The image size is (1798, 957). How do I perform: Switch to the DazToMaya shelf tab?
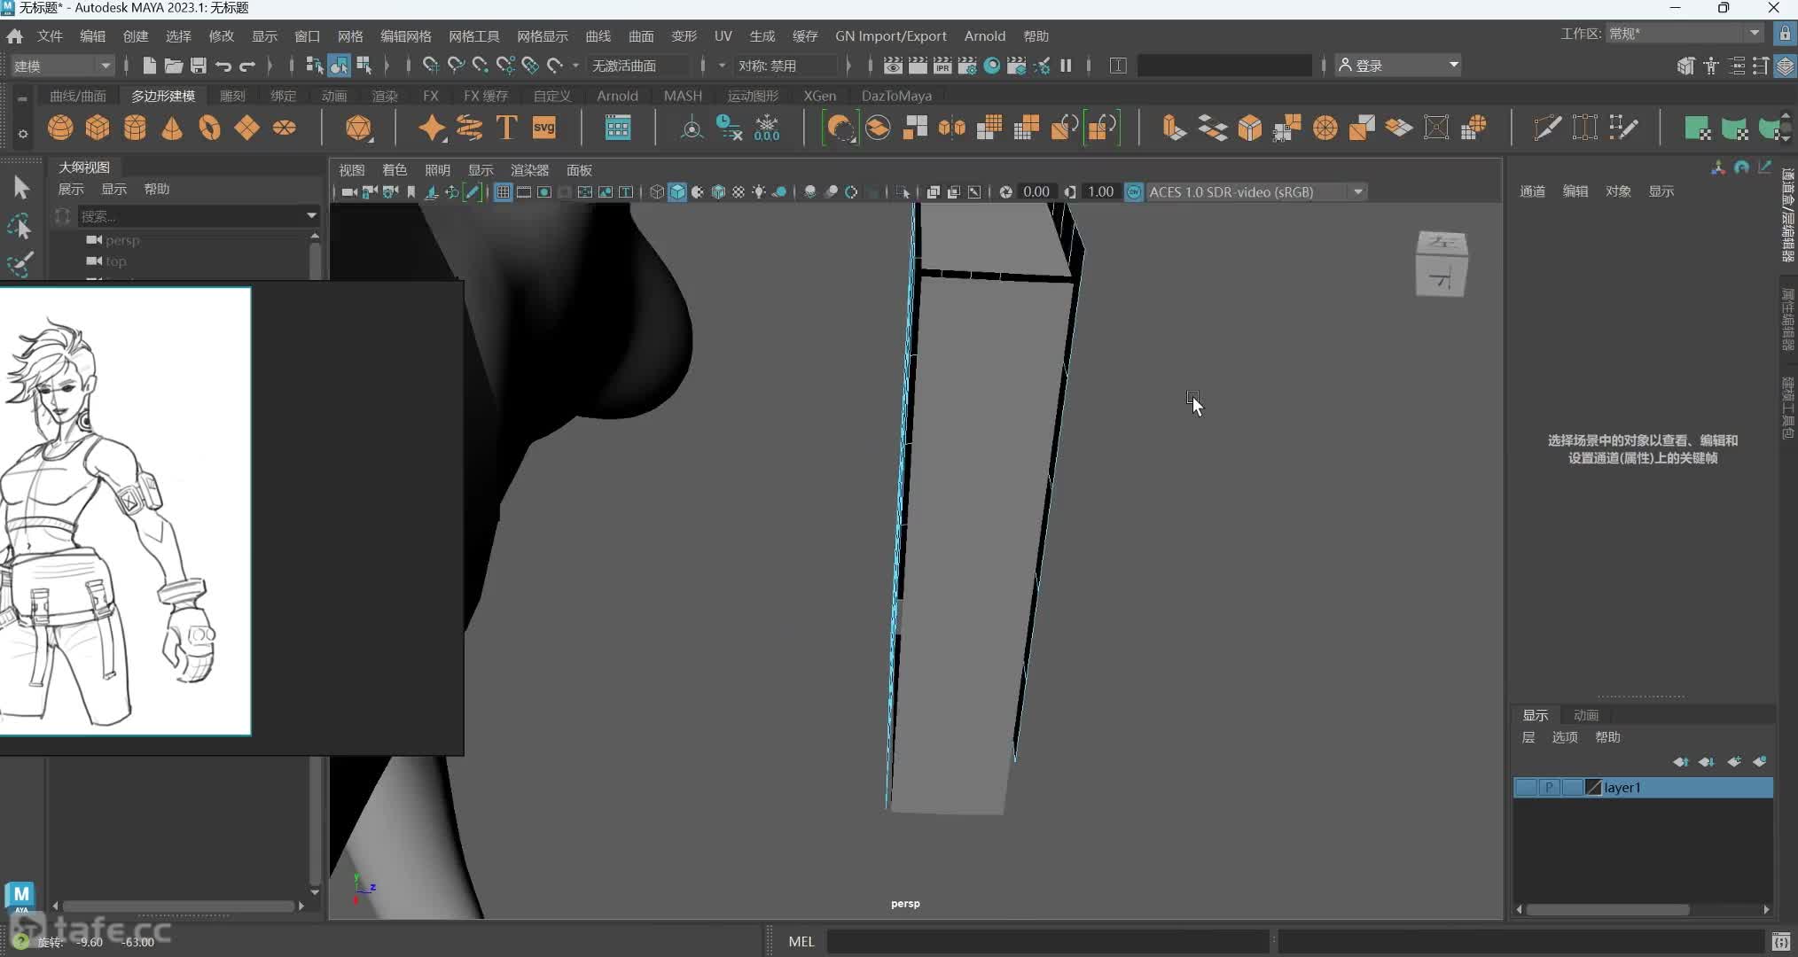tap(896, 96)
